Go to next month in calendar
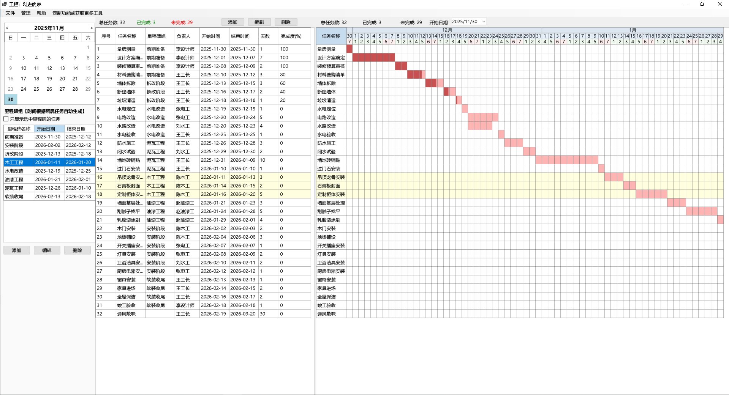The image size is (729, 395). click(x=92, y=28)
